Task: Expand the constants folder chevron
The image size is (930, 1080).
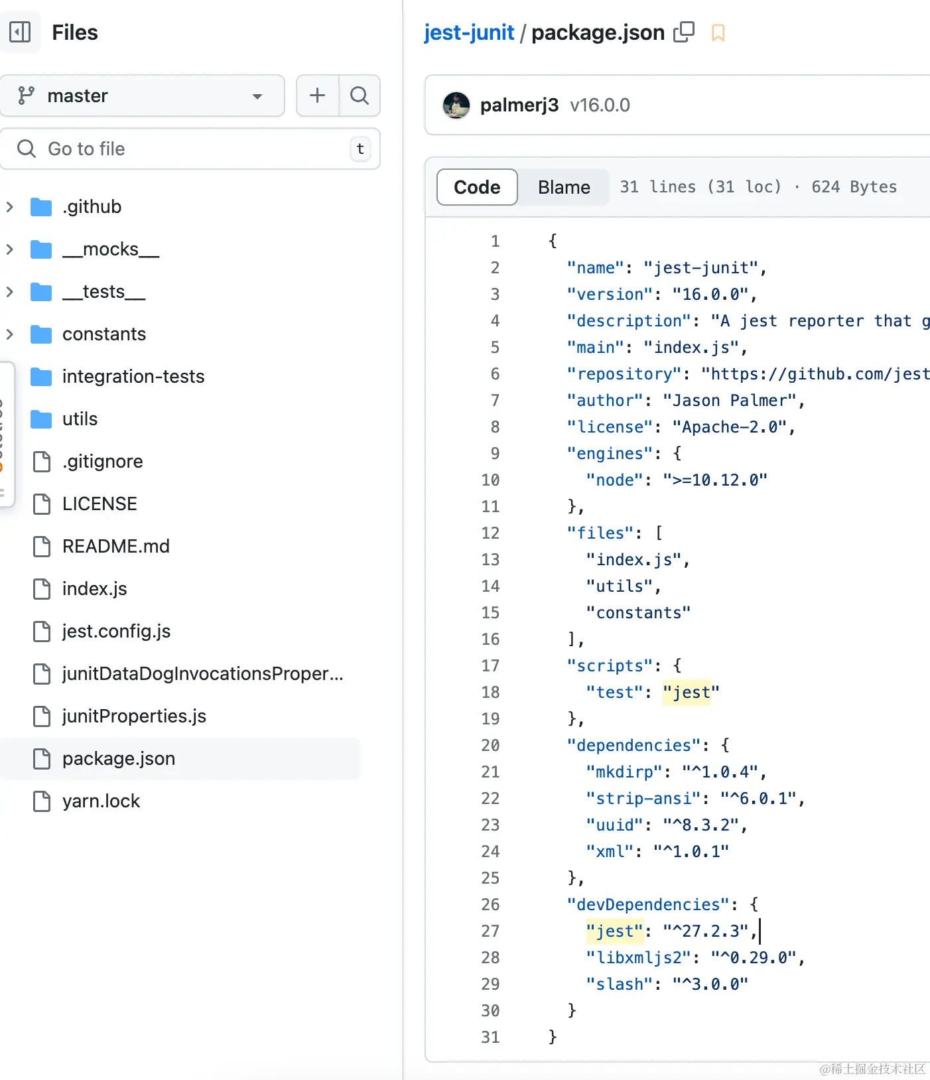Action: 10,334
